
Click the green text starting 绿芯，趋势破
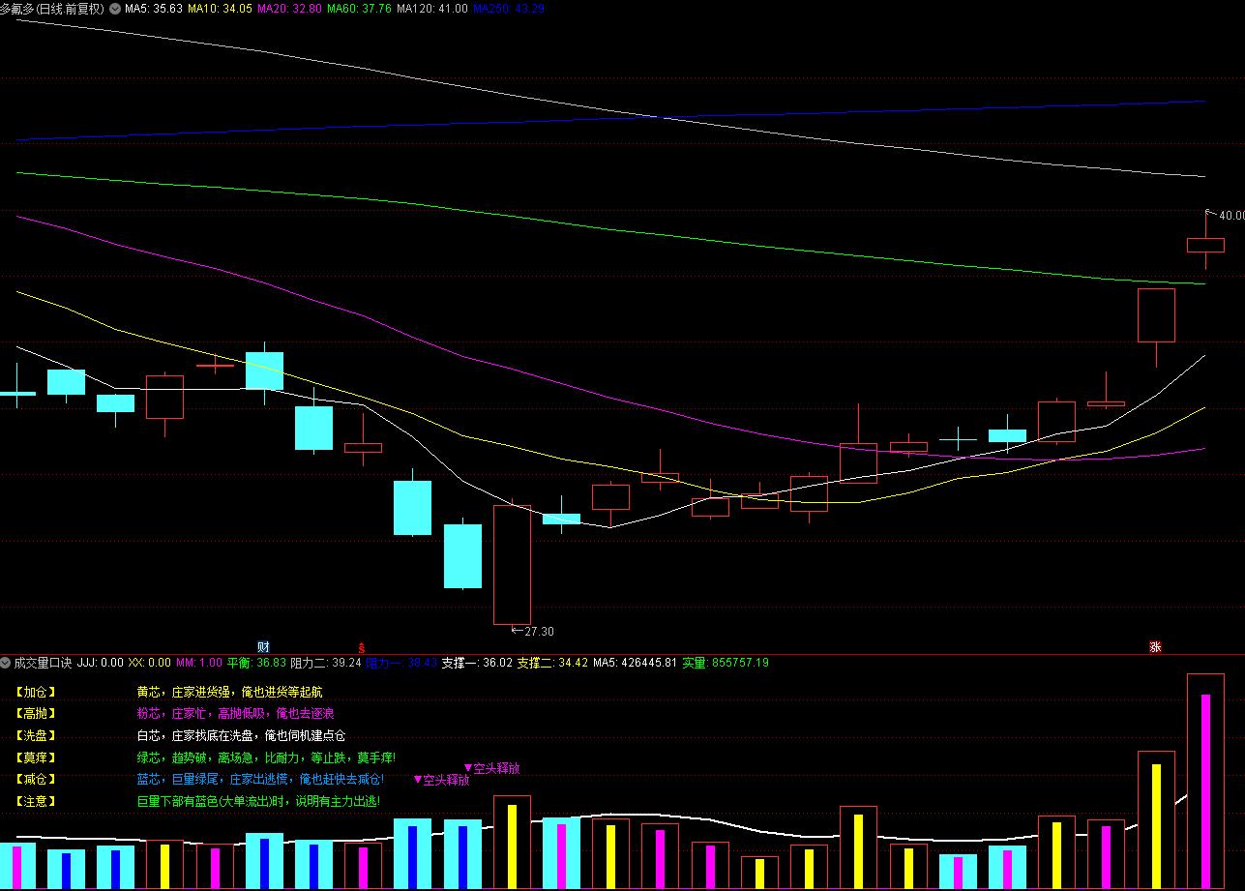(266, 757)
